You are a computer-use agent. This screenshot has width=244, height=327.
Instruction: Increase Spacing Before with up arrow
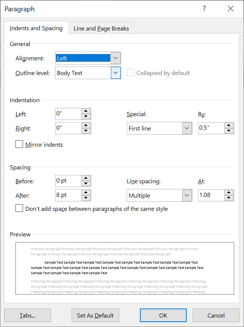[x=86, y=178]
